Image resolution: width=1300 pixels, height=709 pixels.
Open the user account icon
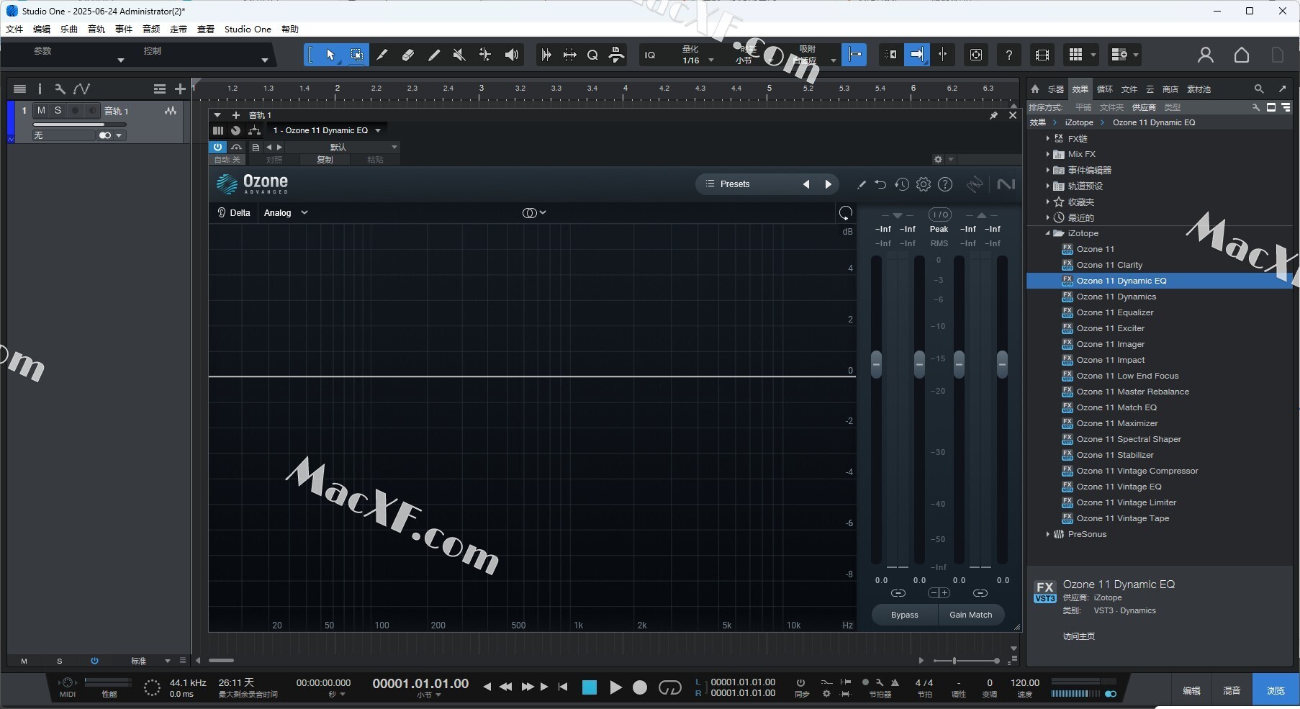click(x=1205, y=55)
